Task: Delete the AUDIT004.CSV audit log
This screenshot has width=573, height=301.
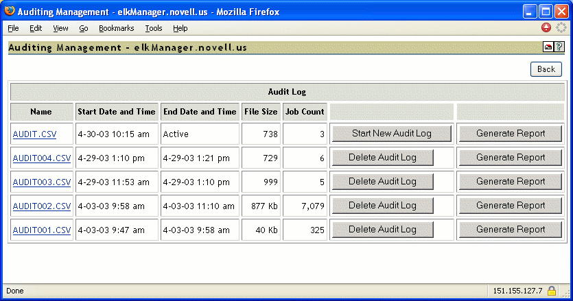Action: 382,158
